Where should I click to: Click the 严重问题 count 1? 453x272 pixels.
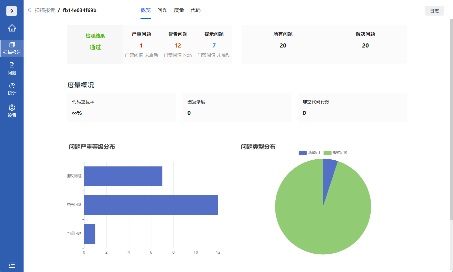(141, 45)
